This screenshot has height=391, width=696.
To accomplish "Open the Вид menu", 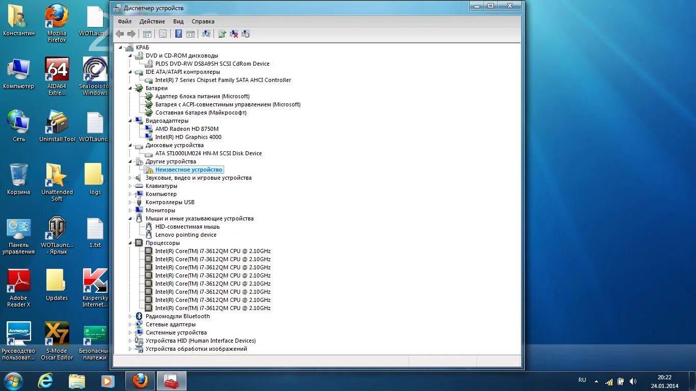I will click(x=178, y=21).
